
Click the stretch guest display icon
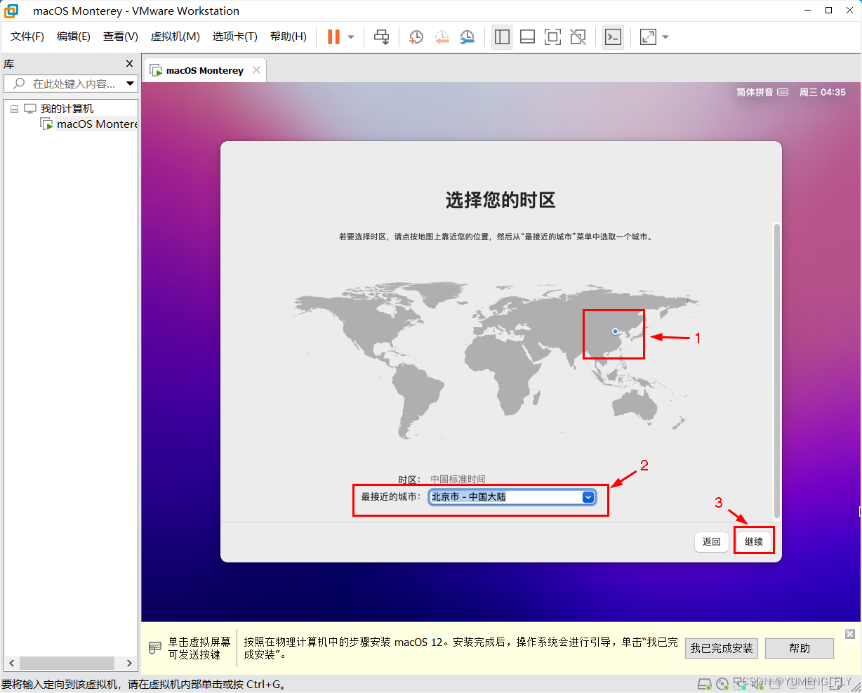(648, 37)
